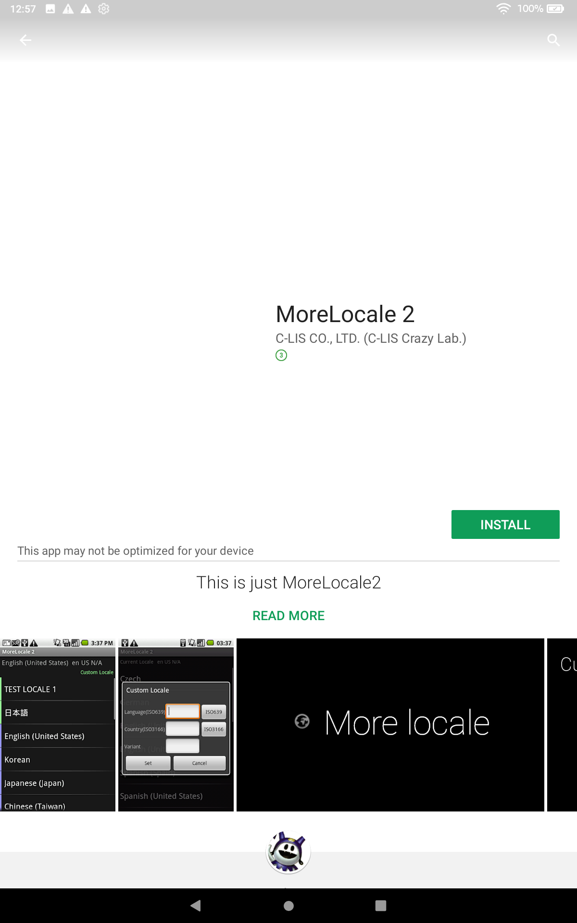Tap the 100% battery percentage text
The image size is (577, 923).
tap(530, 9)
